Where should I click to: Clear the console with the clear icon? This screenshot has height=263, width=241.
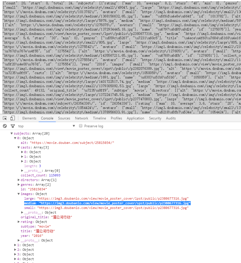(x=5, y=126)
